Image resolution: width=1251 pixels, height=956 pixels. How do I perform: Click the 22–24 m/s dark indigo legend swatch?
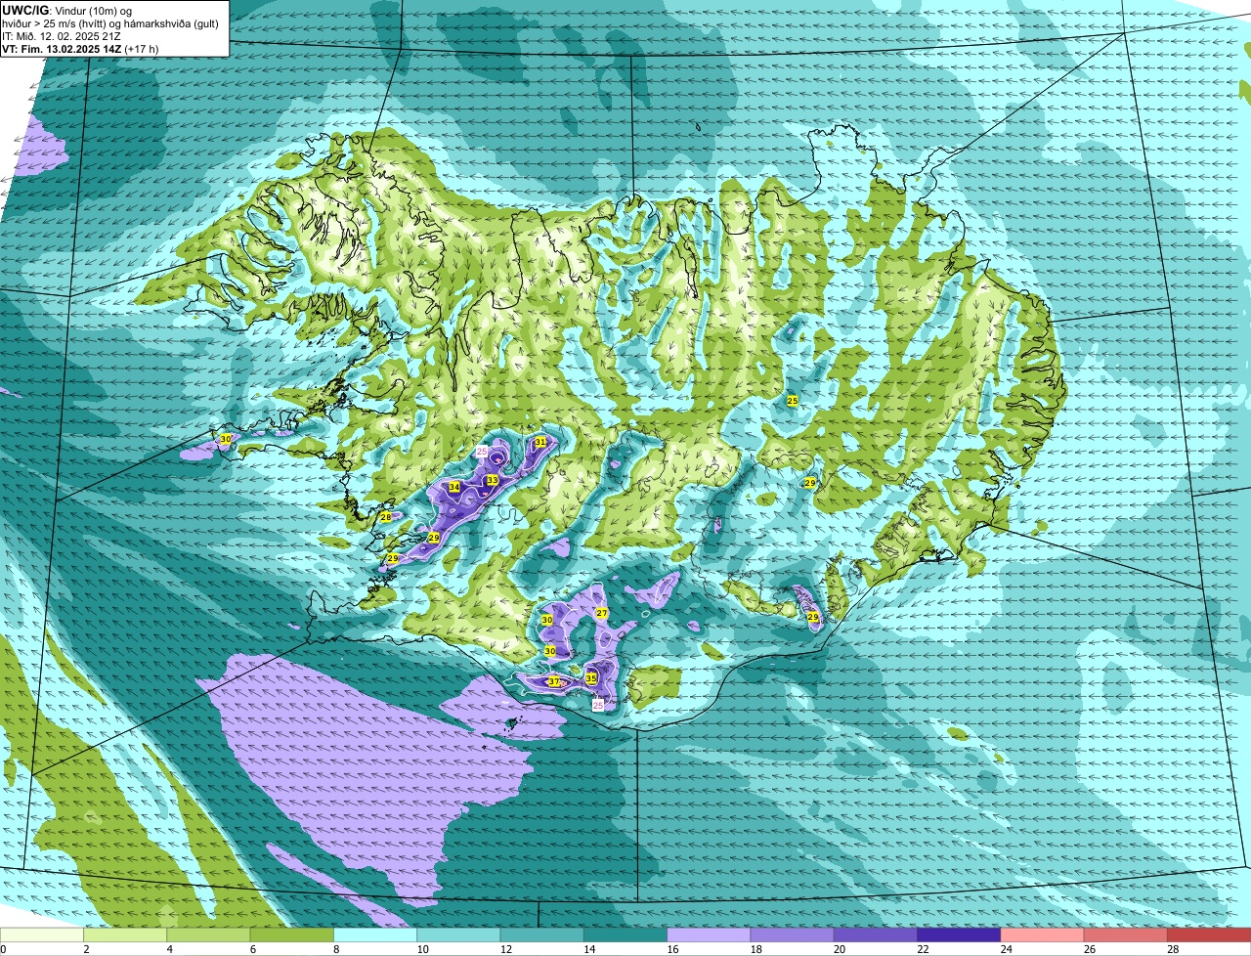coord(959,935)
